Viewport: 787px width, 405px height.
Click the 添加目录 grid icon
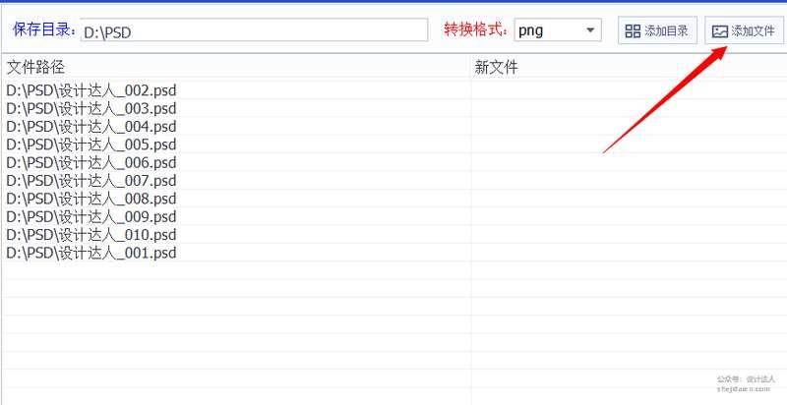click(633, 31)
